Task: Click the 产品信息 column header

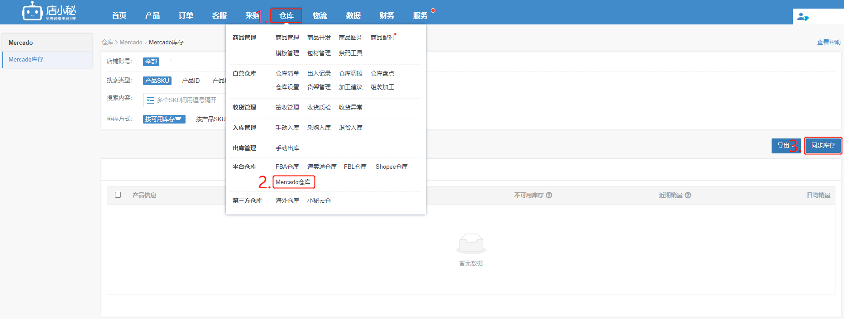Action: [x=144, y=195]
